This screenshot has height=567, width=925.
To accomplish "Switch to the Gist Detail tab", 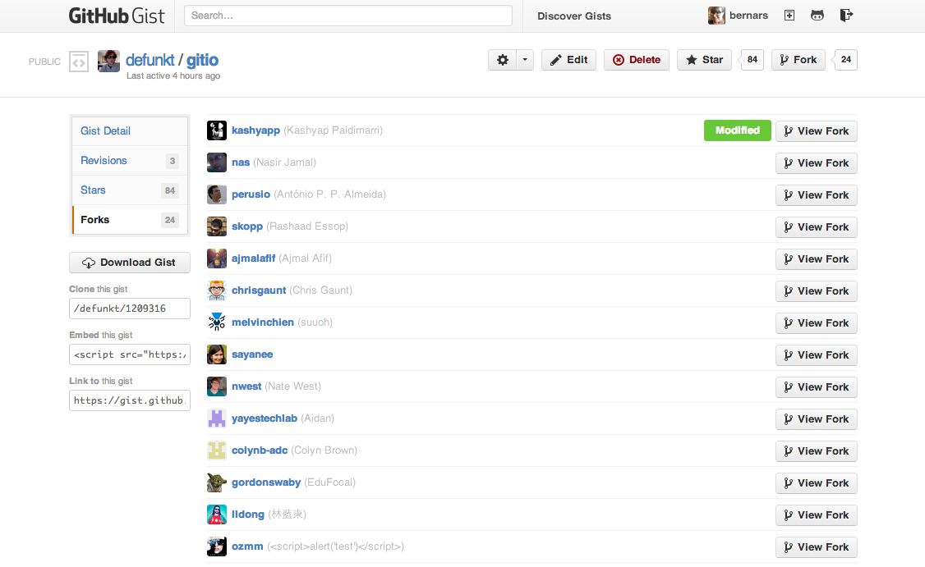I will pos(105,130).
